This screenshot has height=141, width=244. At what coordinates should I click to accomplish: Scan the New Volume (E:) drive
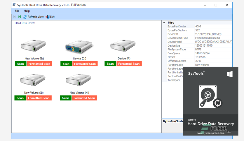[x=20, y=64]
